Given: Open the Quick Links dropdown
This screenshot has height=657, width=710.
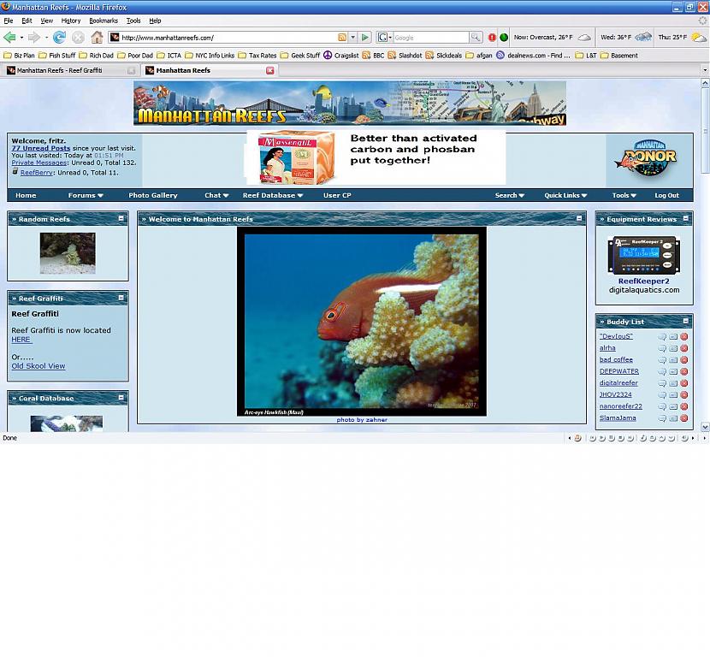Looking at the screenshot, I should tap(565, 195).
